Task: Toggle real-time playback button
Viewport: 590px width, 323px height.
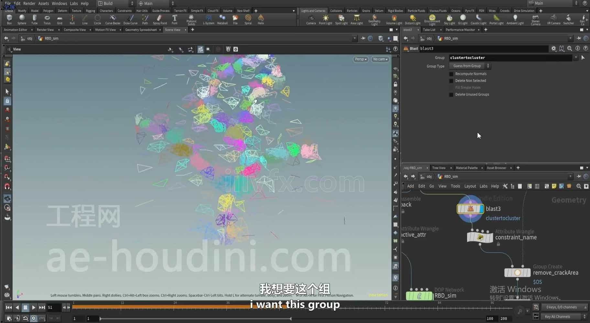Action: [x=34, y=318]
